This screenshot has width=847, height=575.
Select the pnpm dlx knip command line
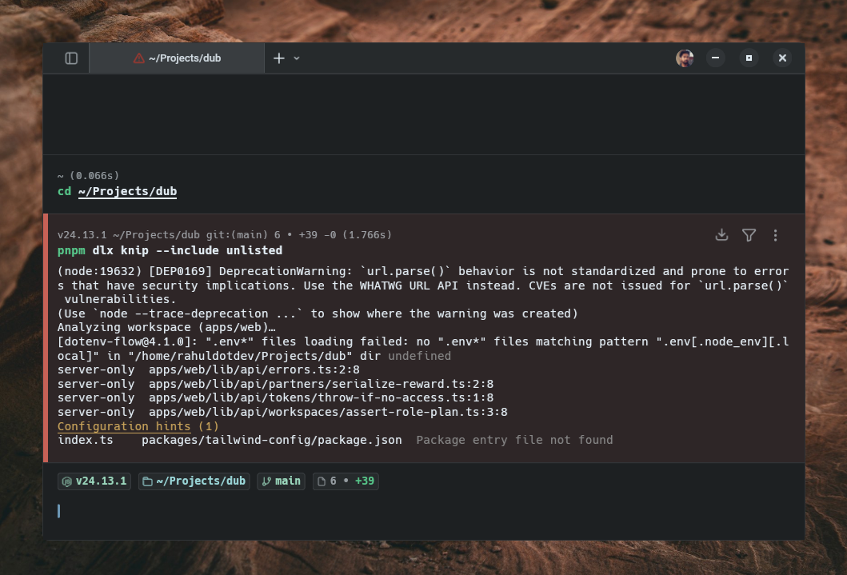(170, 250)
